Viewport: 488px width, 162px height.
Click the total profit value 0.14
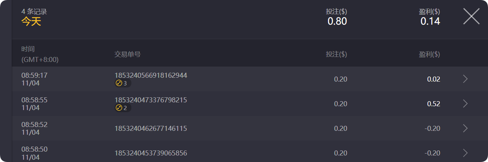(430, 21)
